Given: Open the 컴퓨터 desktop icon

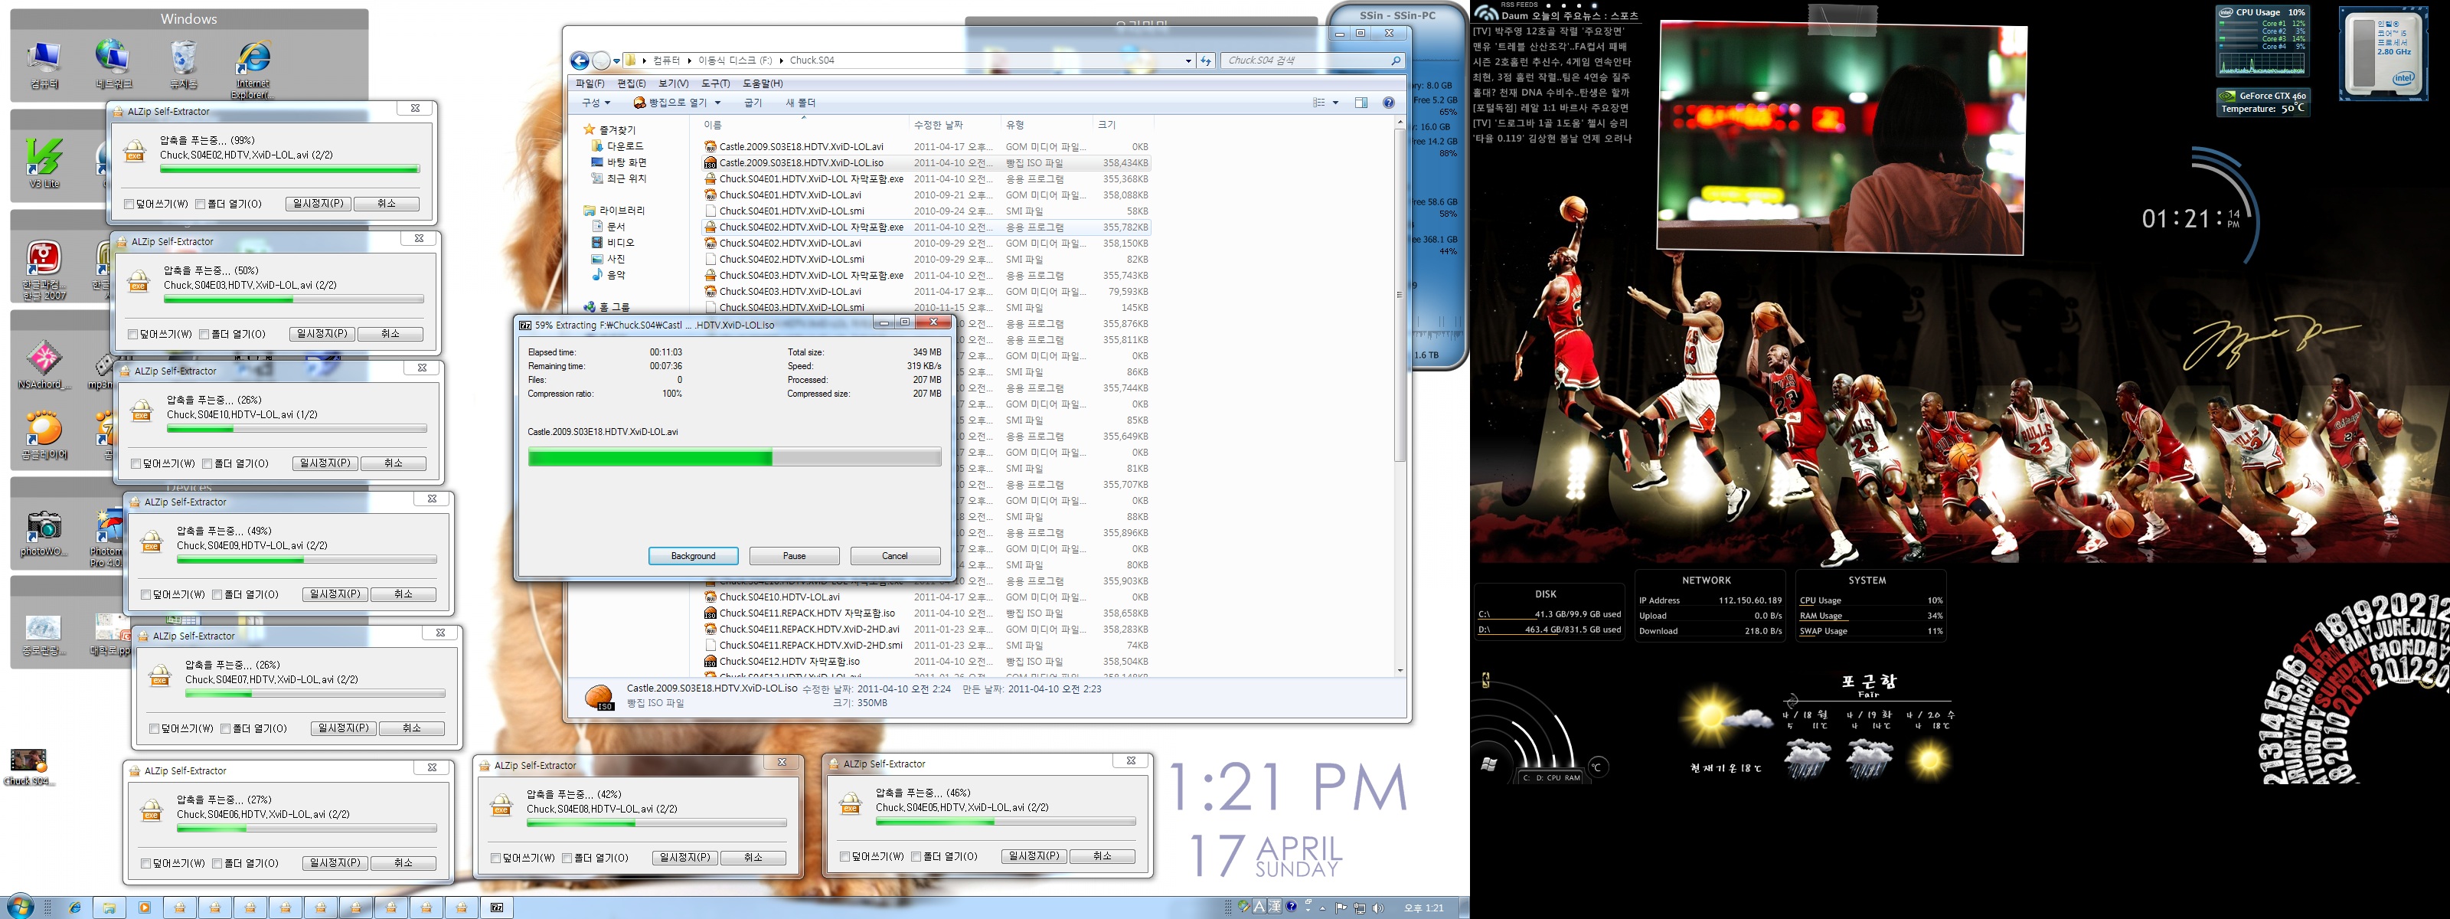Looking at the screenshot, I should (44, 64).
